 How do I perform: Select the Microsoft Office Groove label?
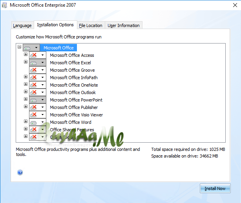[x=72, y=70]
